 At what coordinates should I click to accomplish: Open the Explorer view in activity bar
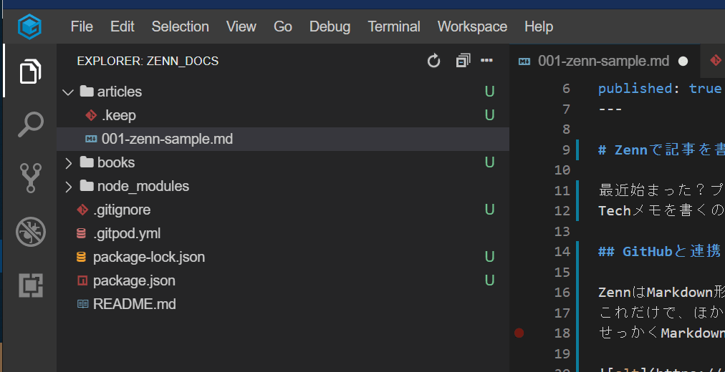click(x=30, y=72)
